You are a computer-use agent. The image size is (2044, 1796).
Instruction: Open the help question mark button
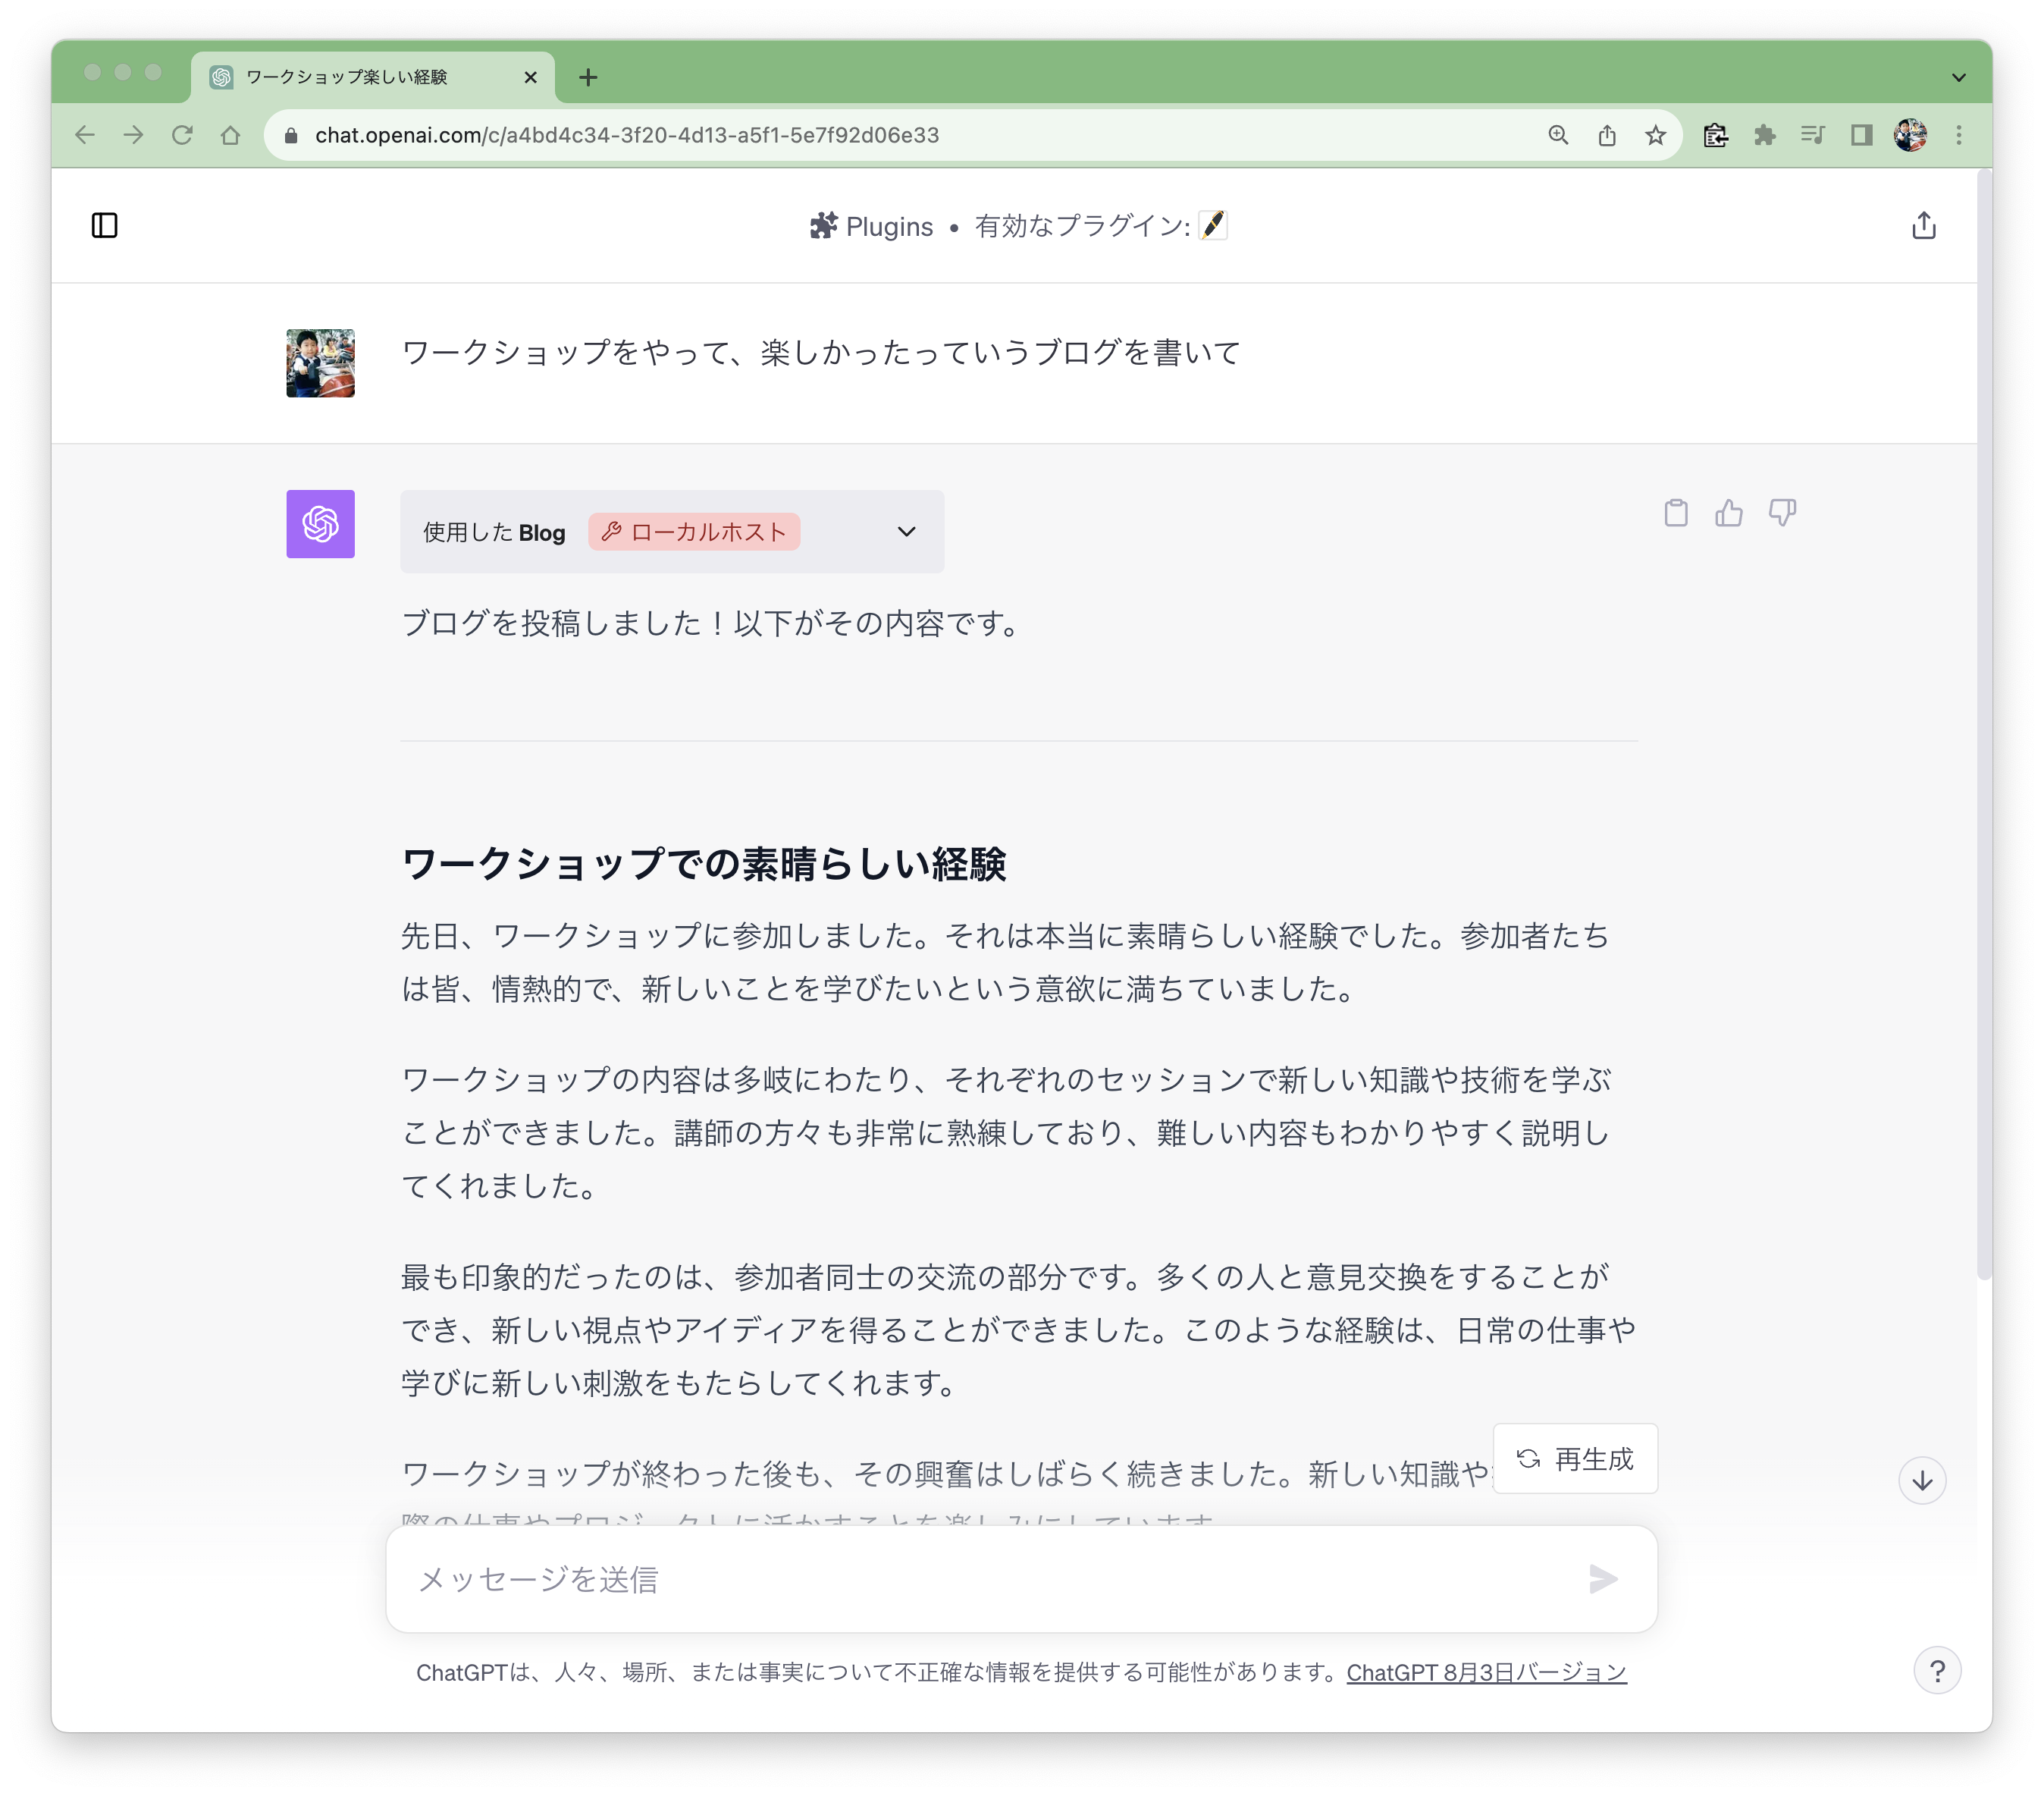(1937, 1670)
